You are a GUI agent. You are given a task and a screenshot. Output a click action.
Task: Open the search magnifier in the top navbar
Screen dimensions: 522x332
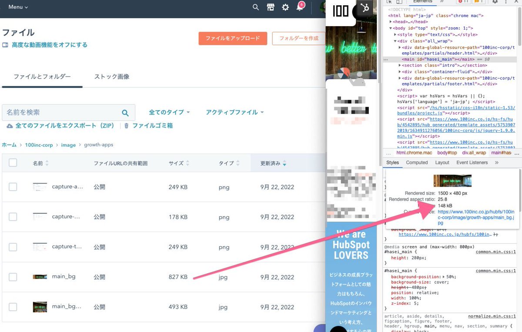pos(255,7)
